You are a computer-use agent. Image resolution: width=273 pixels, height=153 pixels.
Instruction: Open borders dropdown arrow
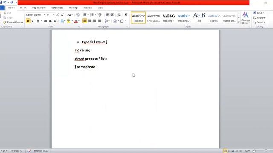click(x=125, y=21)
